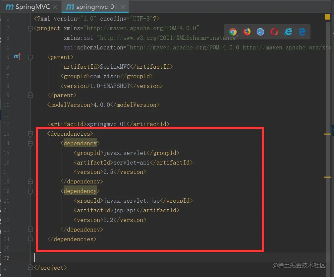334x277 pixels.
Task: Collapse second dependency fold on line 19
Action: pyautogui.click(x=30, y=191)
